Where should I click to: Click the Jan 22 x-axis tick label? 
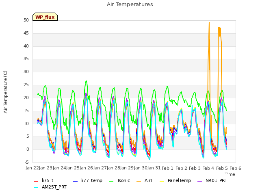32,168
